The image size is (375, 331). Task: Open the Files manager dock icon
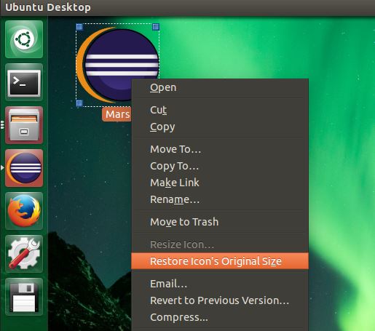(x=24, y=125)
